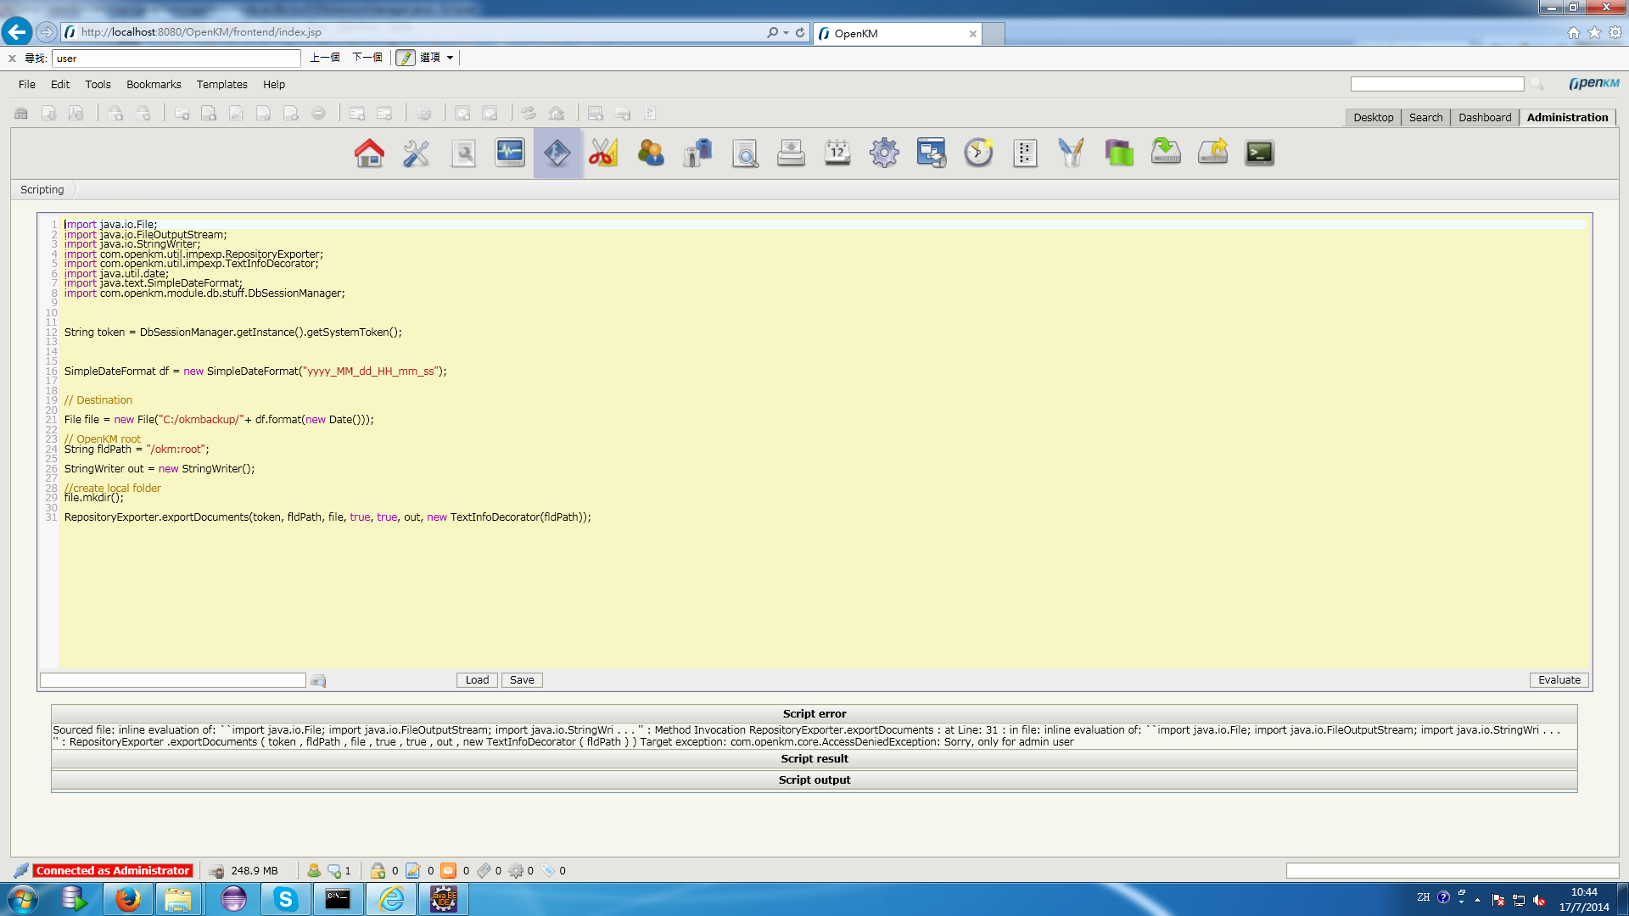Click the repository export icon with orange arrow
Screen dimensions: 1629x916
coord(1212,153)
